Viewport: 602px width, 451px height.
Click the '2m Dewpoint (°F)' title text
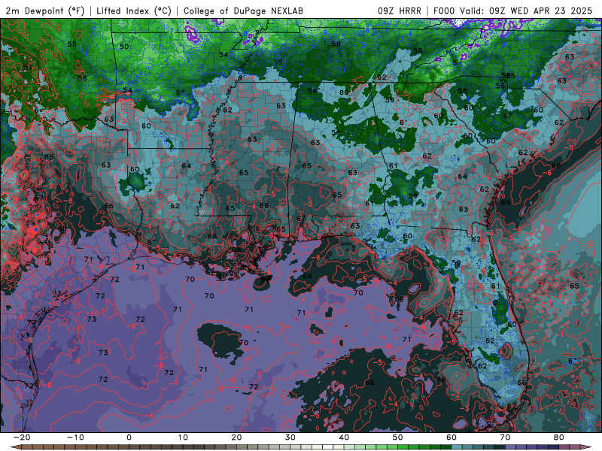tap(45, 11)
